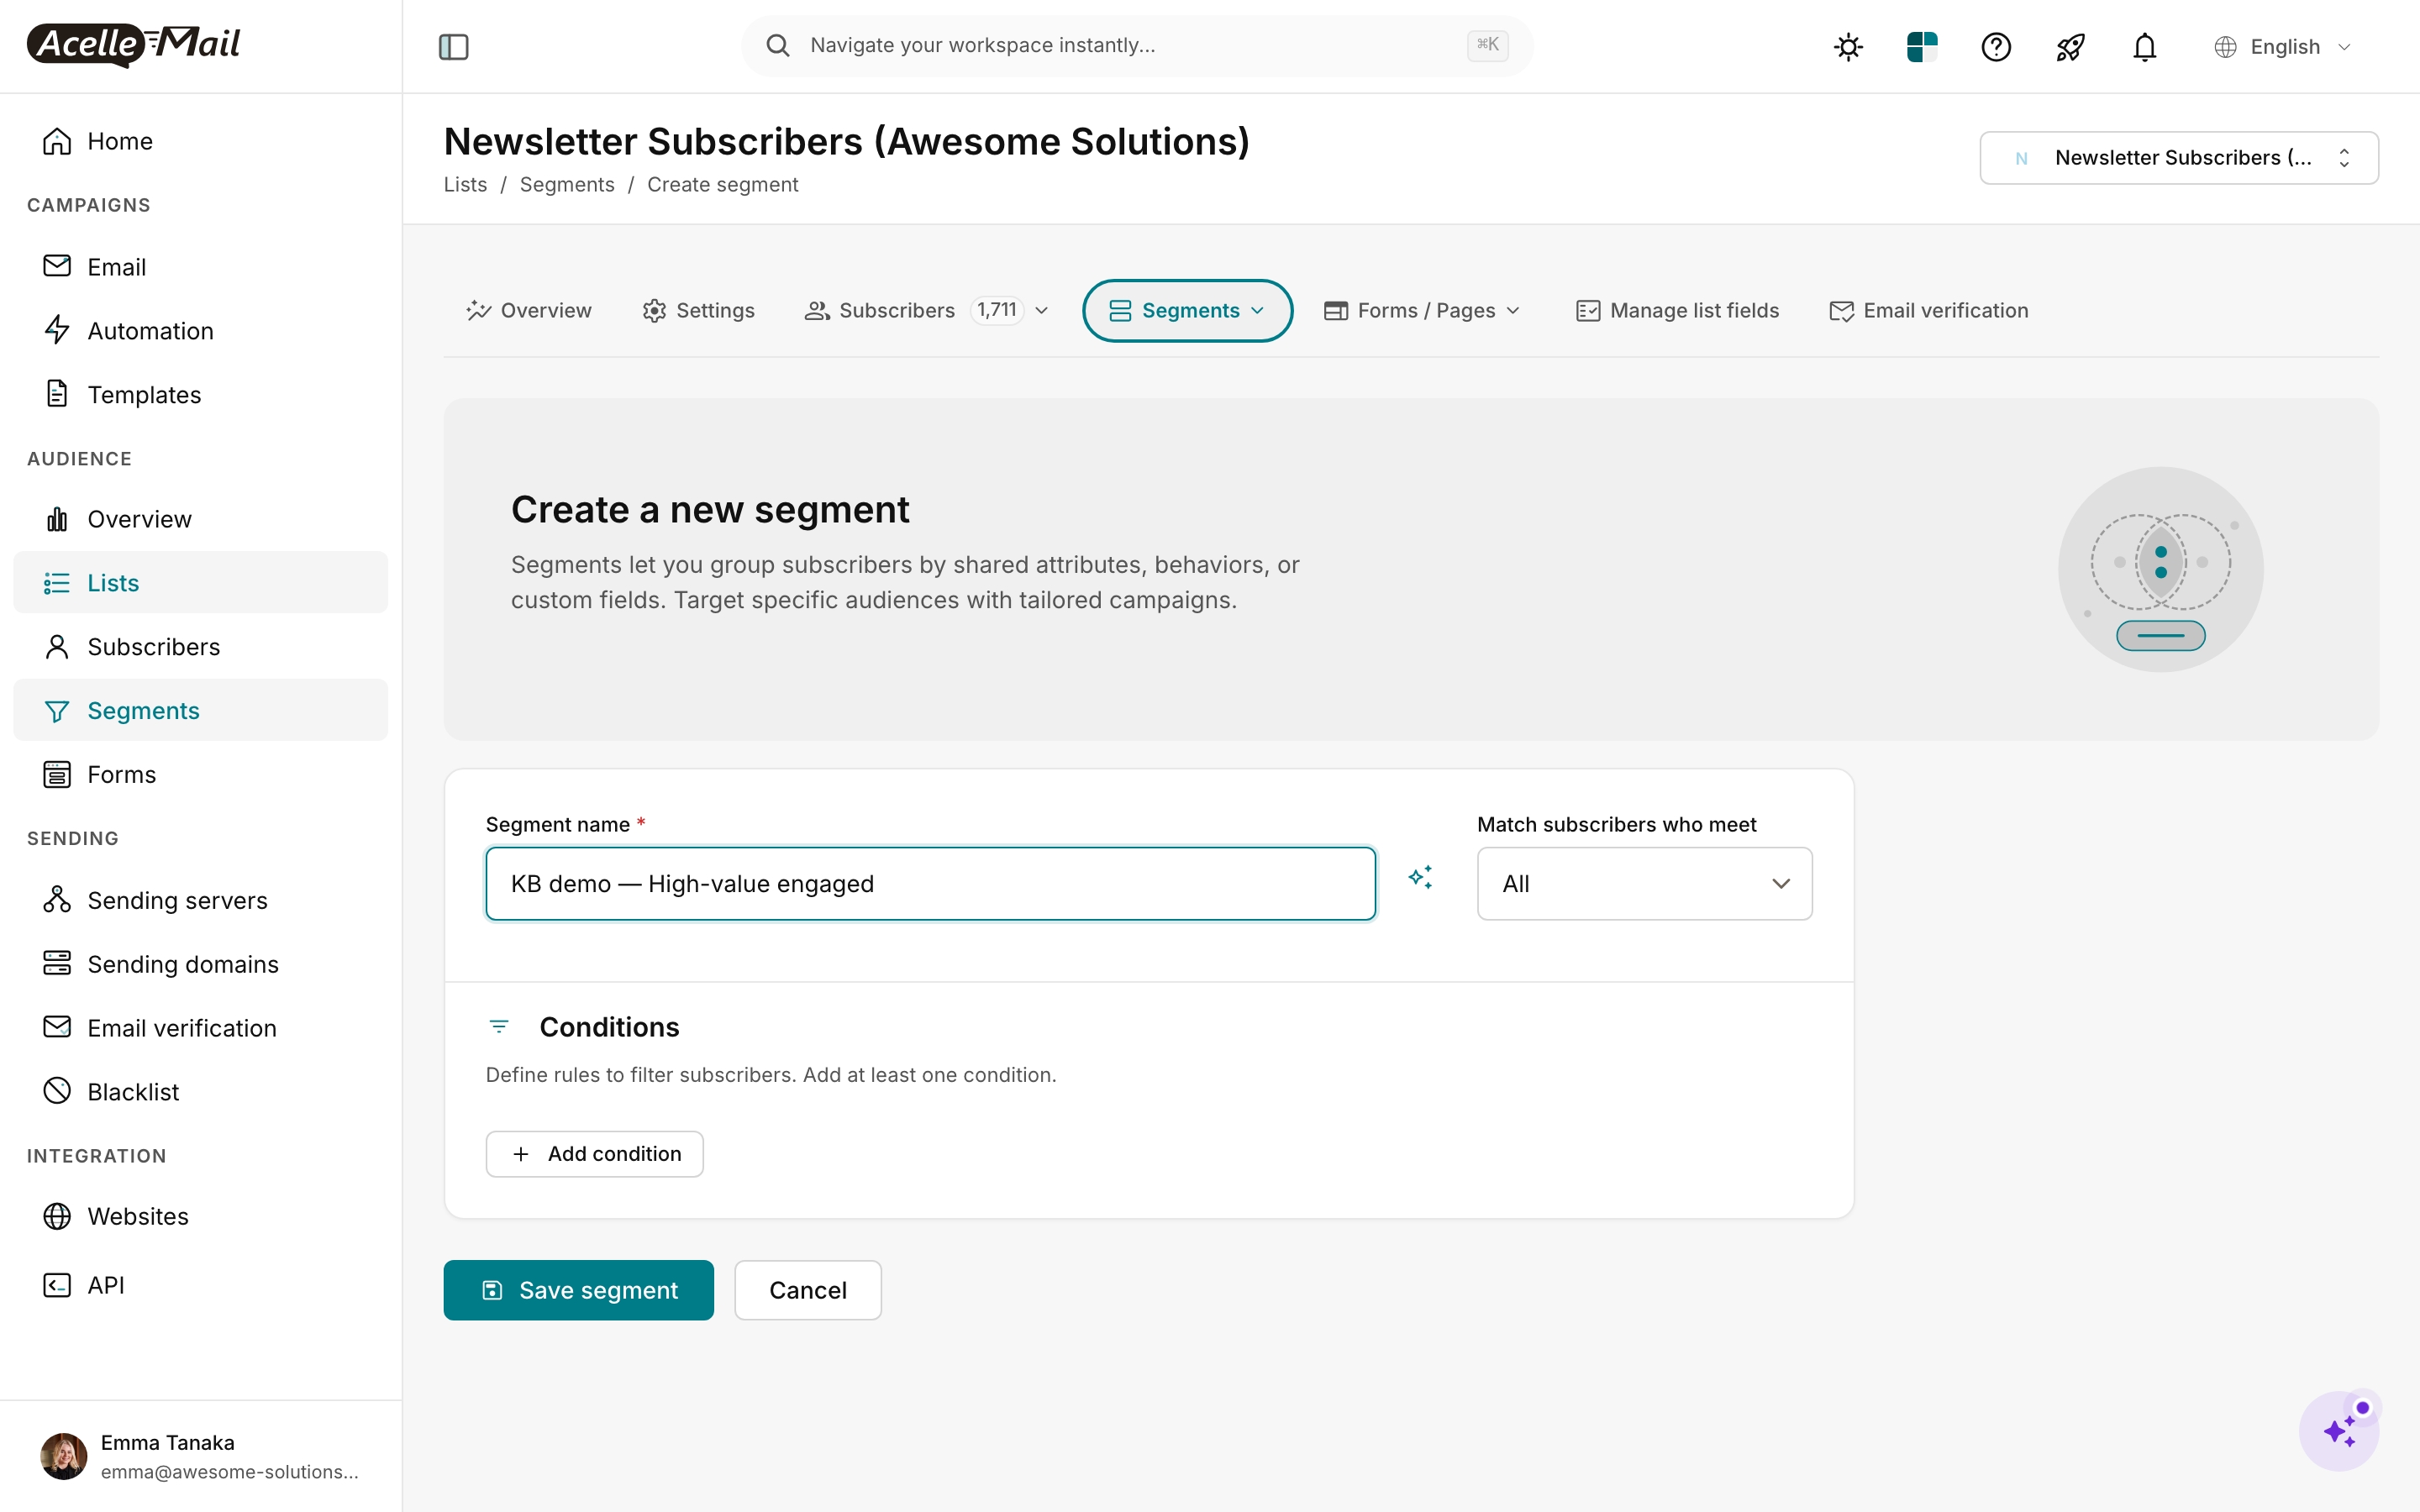
Task: Switch to the Settings tab
Action: pyautogui.click(x=698, y=311)
